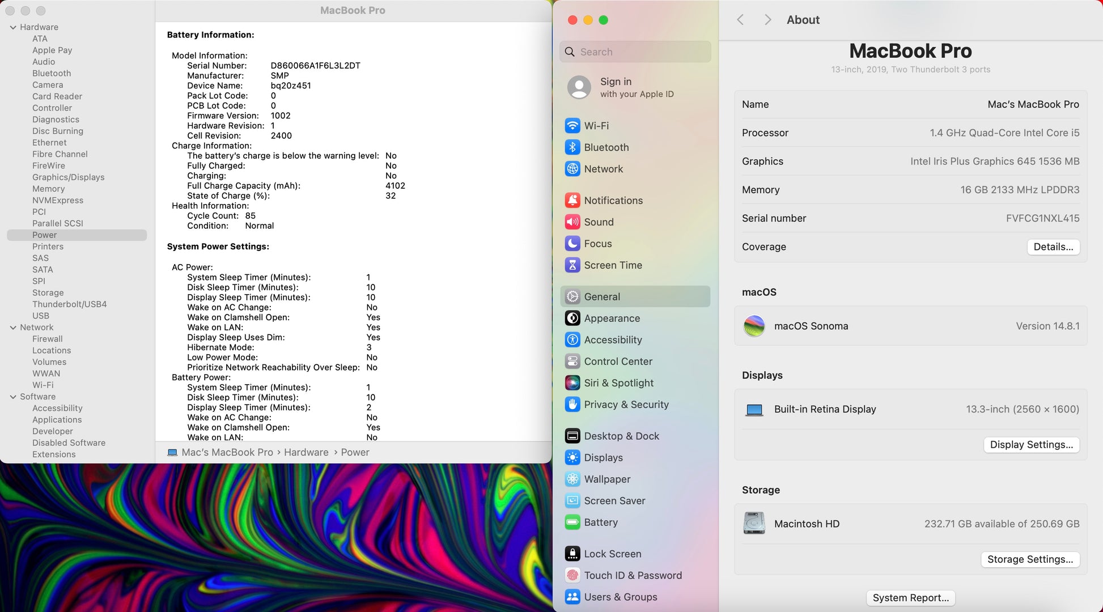Screen dimensions: 1103x612
Task: Click the Search field in System Settings
Action: [635, 52]
